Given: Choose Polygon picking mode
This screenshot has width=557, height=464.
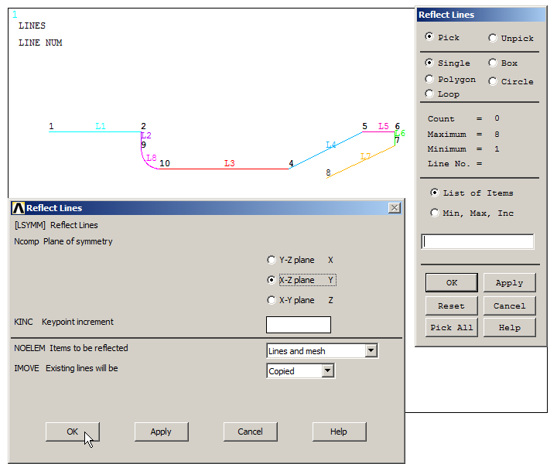Looking at the screenshot, I should point(429,79).
